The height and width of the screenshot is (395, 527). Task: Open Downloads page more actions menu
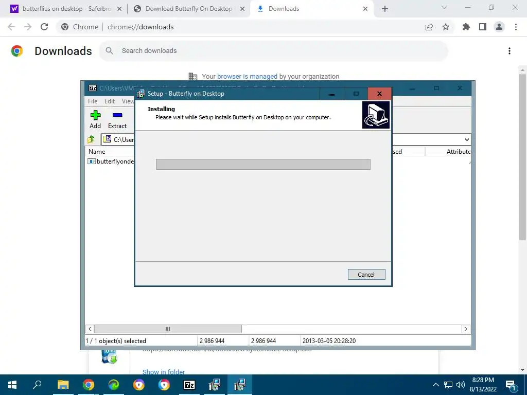(510, 51)
